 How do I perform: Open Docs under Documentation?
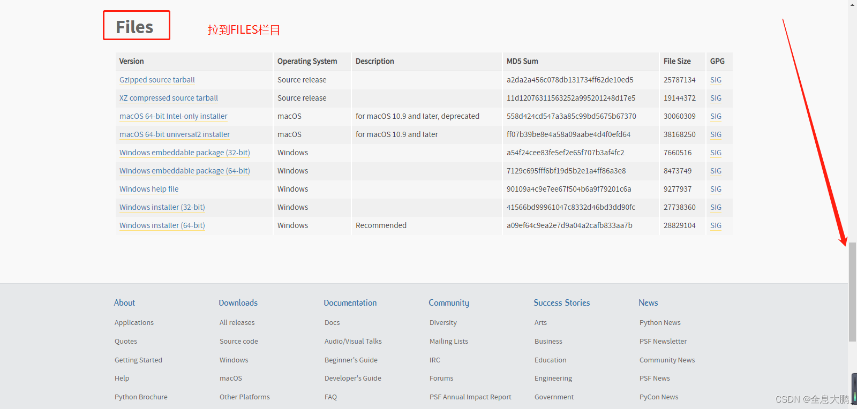(332, 323)
